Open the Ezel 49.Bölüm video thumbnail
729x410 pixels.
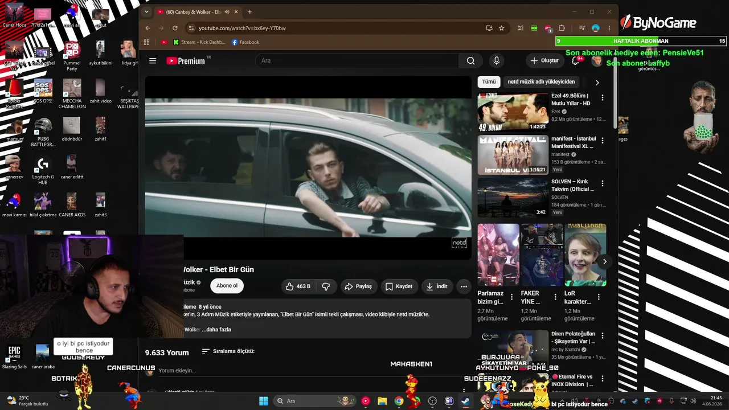(513, 112)
